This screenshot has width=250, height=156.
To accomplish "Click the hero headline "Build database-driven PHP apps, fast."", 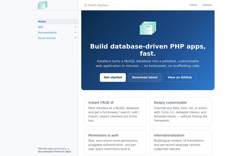I will [x=148, y=50].
